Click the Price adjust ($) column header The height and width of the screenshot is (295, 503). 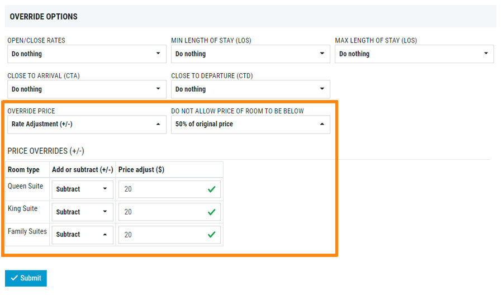point(141,170)
